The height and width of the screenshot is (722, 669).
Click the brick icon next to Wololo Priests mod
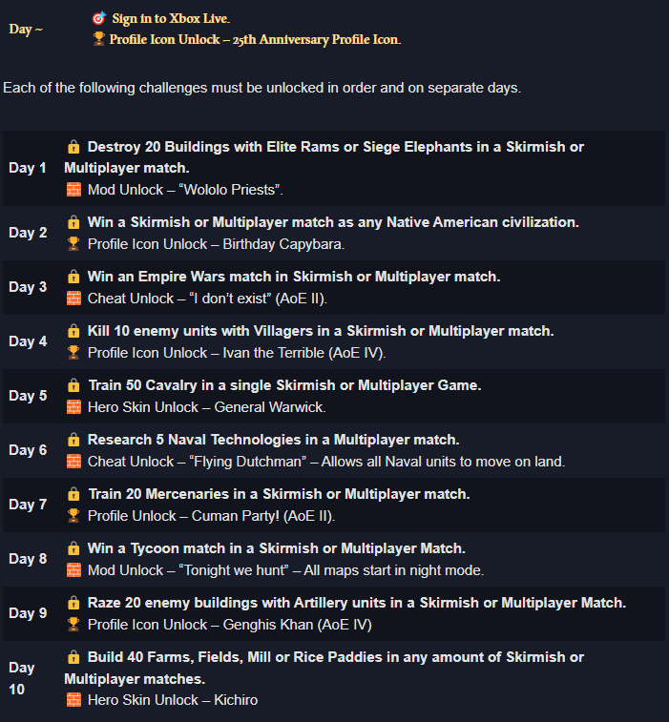73,189
